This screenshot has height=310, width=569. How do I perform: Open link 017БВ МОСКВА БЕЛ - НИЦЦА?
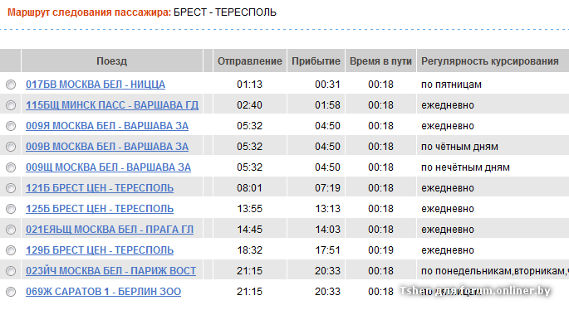tap(96, 85)
